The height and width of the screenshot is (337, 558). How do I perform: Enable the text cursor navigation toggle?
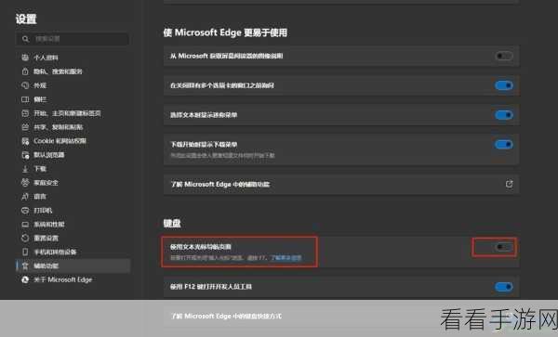point(503,247)
